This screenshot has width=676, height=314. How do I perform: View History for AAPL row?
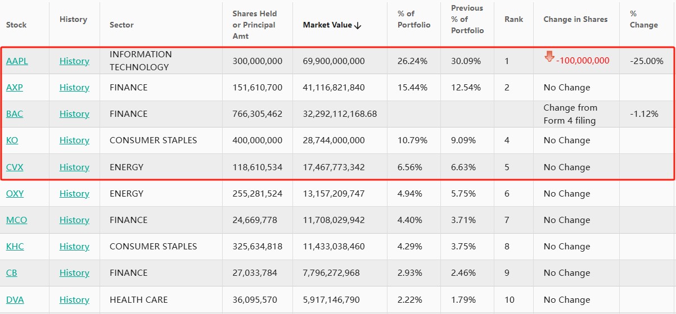point(74,61)
